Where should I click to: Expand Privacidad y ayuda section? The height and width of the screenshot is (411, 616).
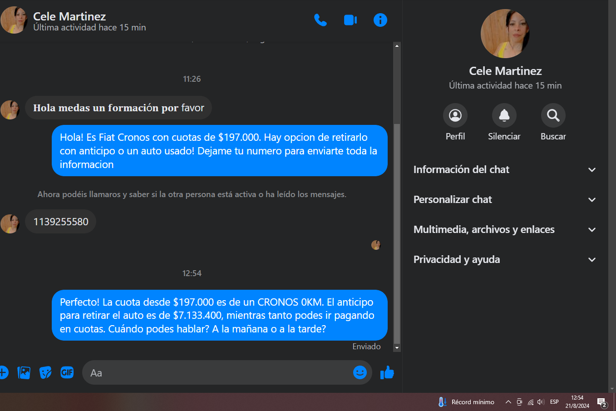point(505,259)
